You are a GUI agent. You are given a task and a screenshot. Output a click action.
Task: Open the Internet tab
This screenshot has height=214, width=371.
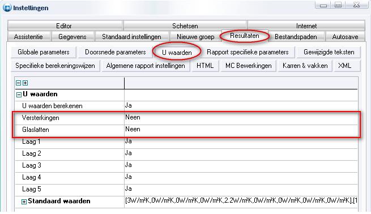(306, 25)
